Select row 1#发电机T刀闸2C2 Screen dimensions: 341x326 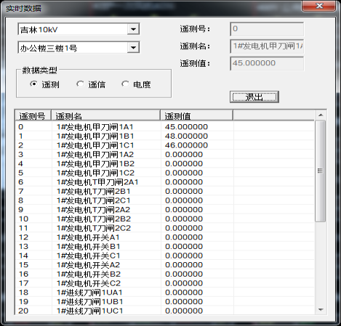tap(165, 228)
